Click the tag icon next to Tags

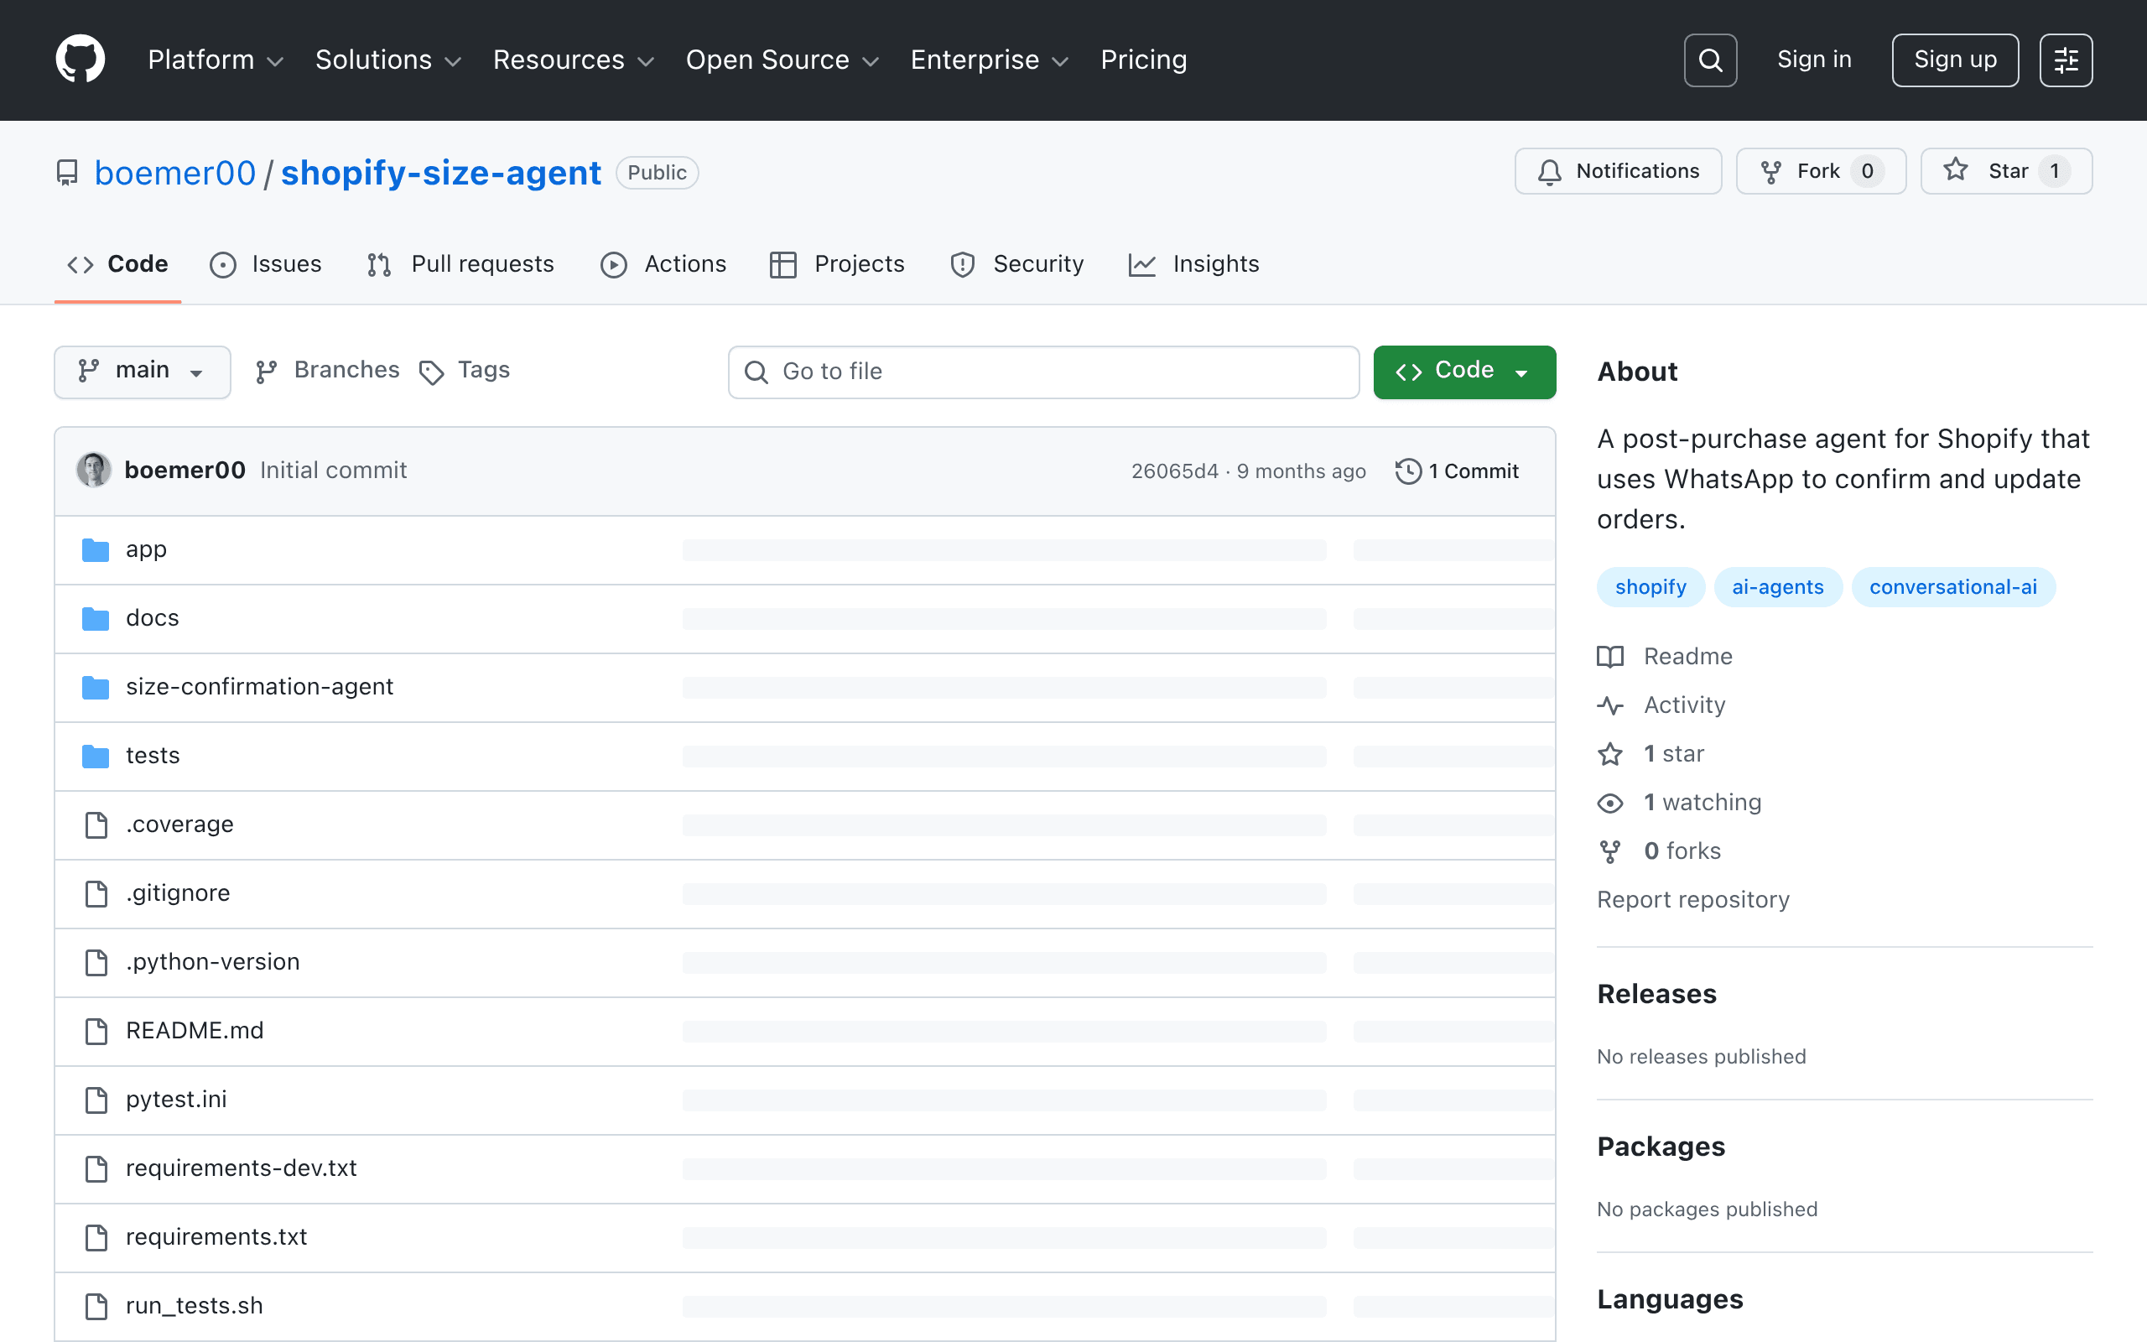click(x=431, y=372)
